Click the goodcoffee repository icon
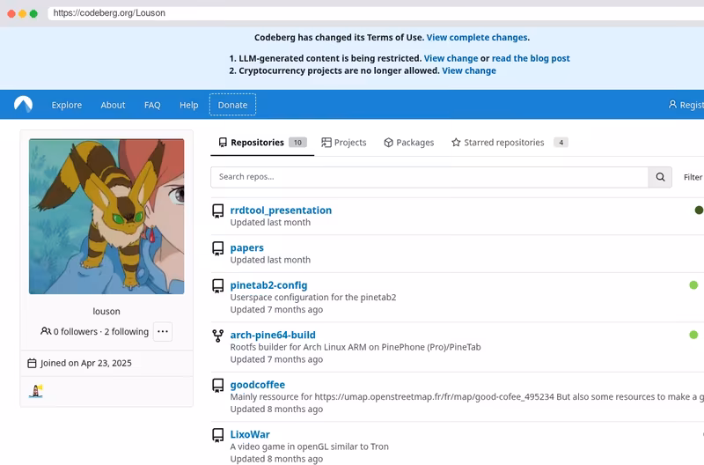Viewport: 704px width, 465px height. tap(218, 386)
